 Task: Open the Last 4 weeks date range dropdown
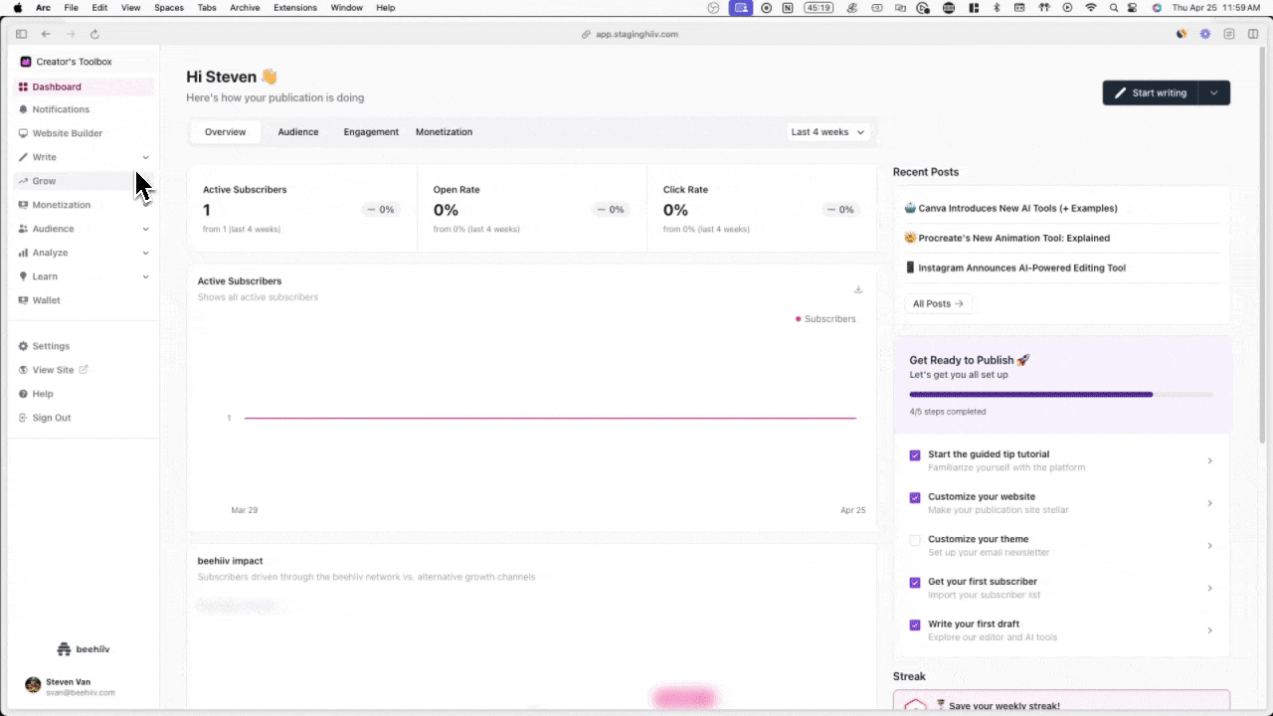click(x=827, y=132)
